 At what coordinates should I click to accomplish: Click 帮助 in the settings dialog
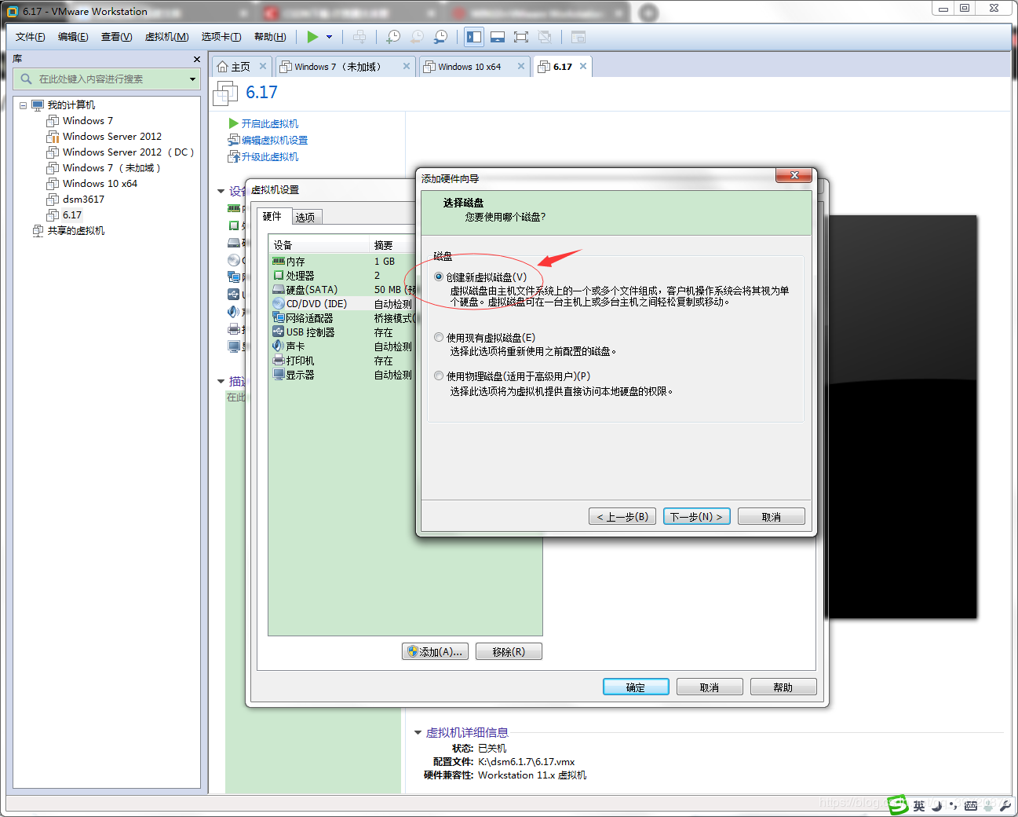783,687
